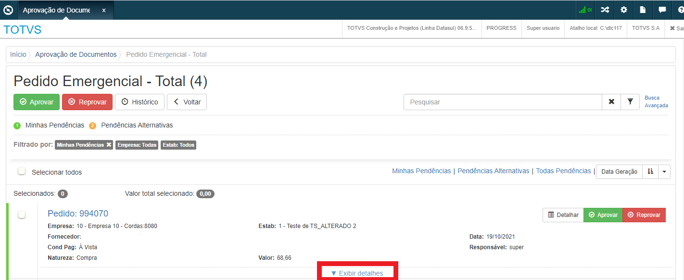Click Reprovar for Pedido 994070

[644, 215]
